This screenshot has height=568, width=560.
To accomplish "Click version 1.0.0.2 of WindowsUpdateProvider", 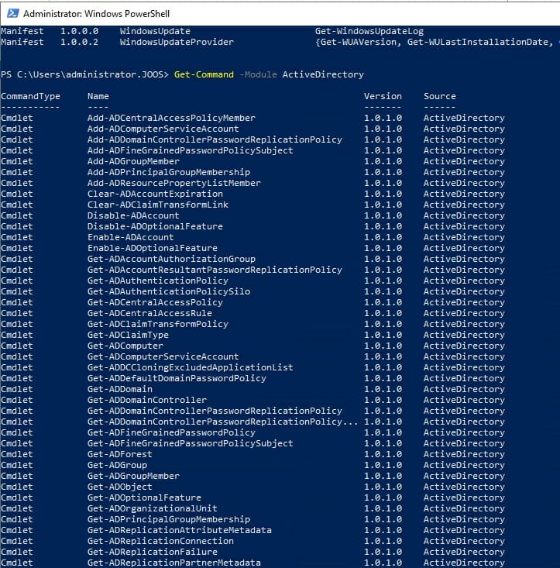I will point(79,42).
